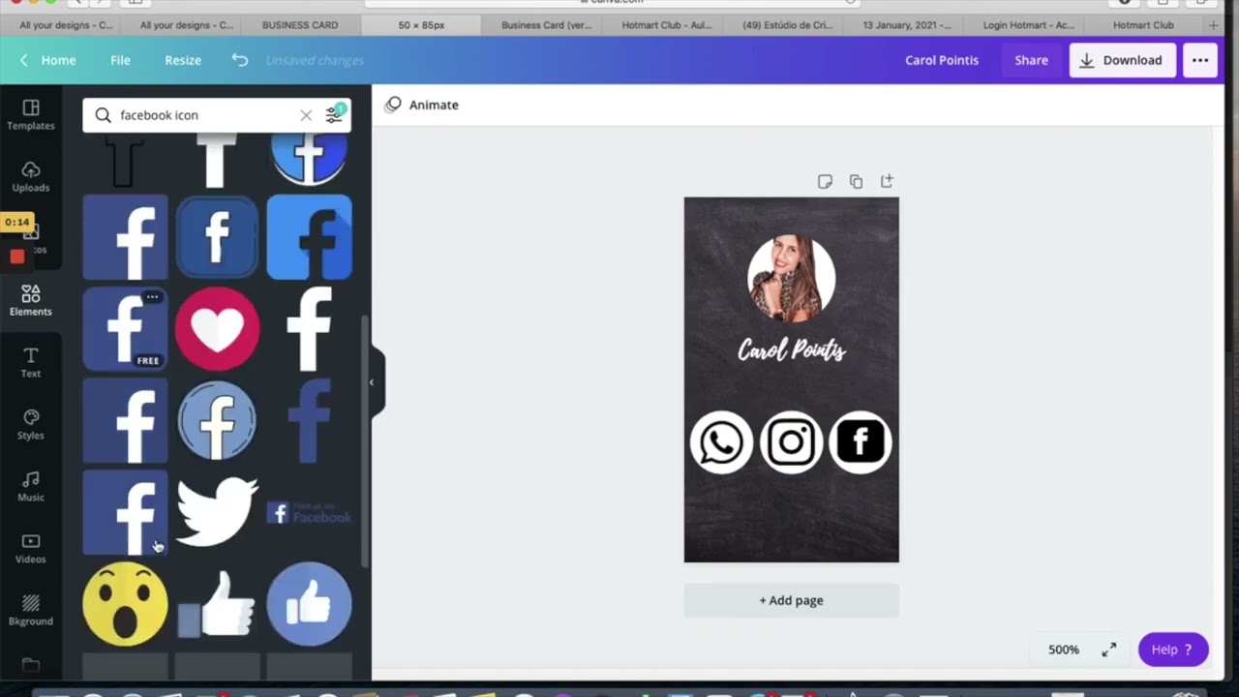The image size is (1239, 697).
Task: Open the Resize menu
Action: point(183,60)
